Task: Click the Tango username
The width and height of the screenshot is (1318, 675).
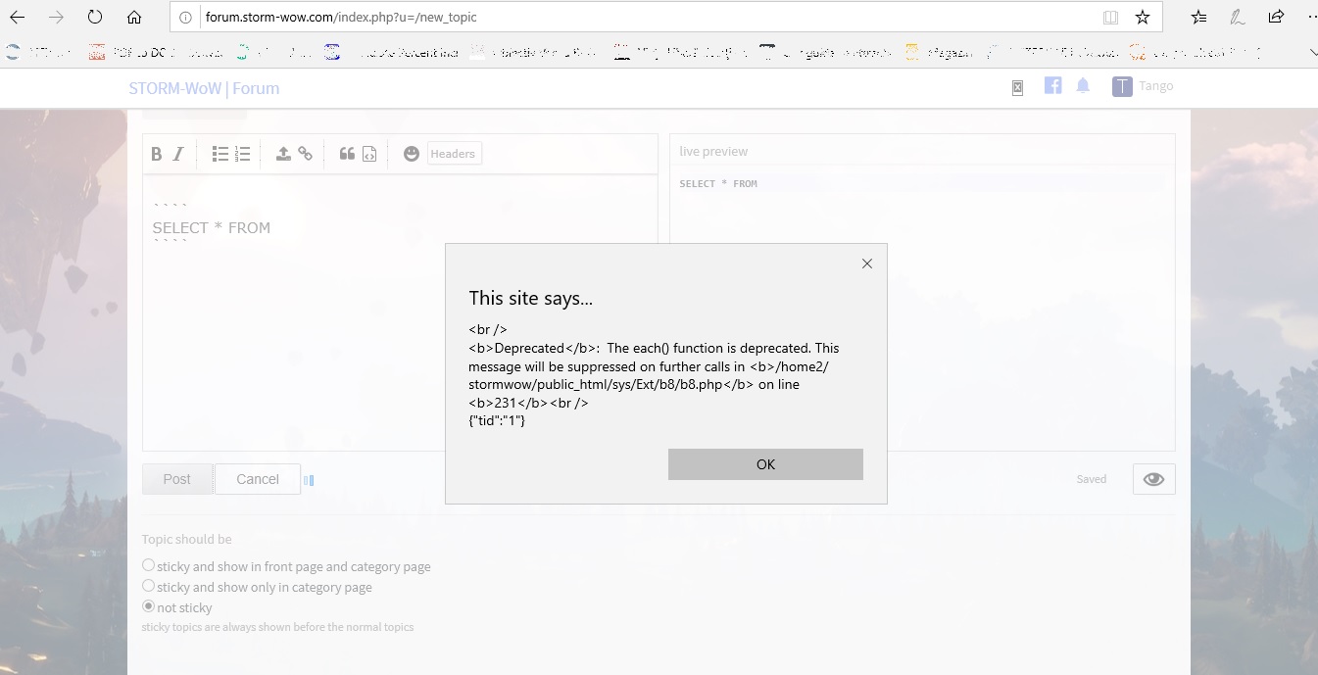Action: point(1156,86)
